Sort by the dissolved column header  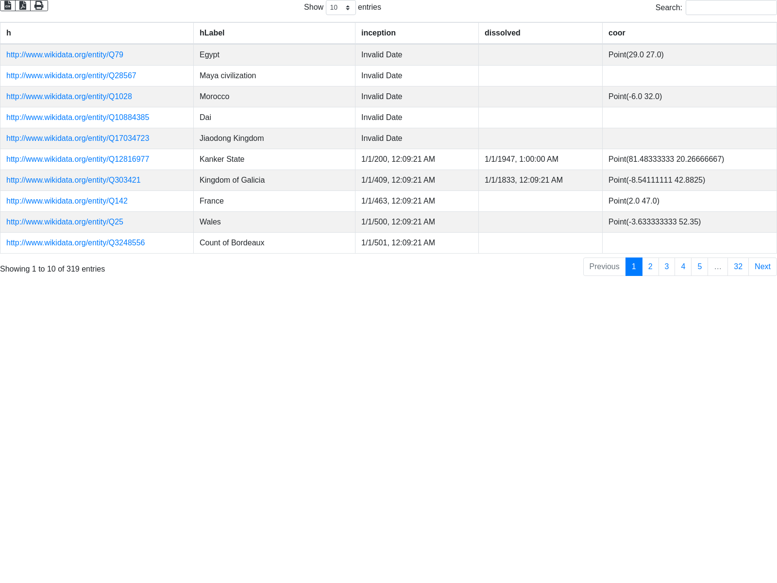502,33
